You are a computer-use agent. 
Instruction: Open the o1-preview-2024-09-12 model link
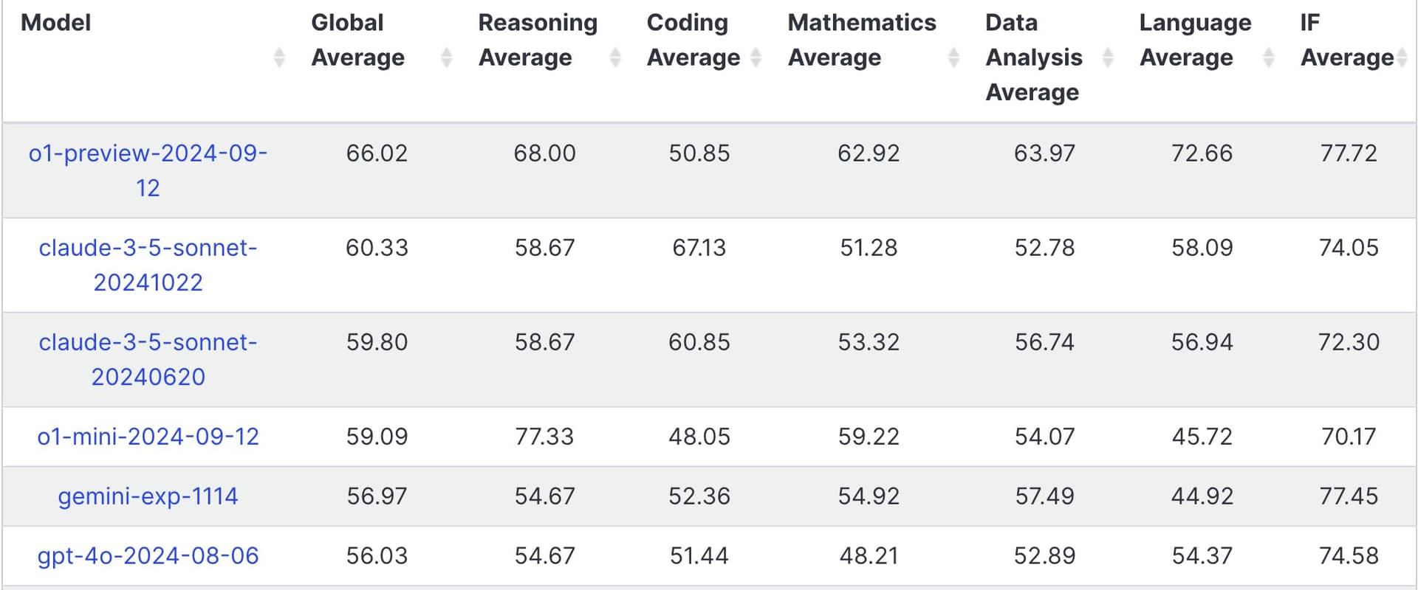[148, 170]
